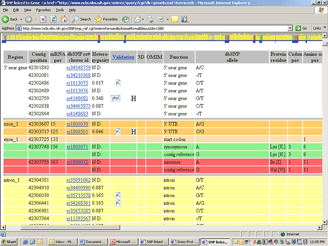This screenshot has width=328, height=246.
Task: Open the Search pane
Action: (x=81, y=19)
